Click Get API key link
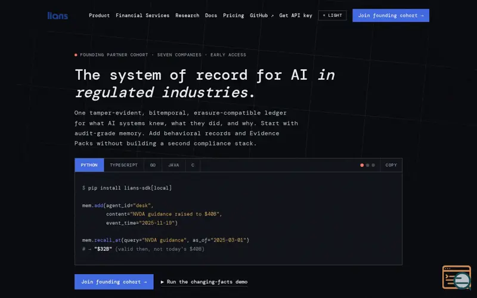 click(x=296, y=15)
